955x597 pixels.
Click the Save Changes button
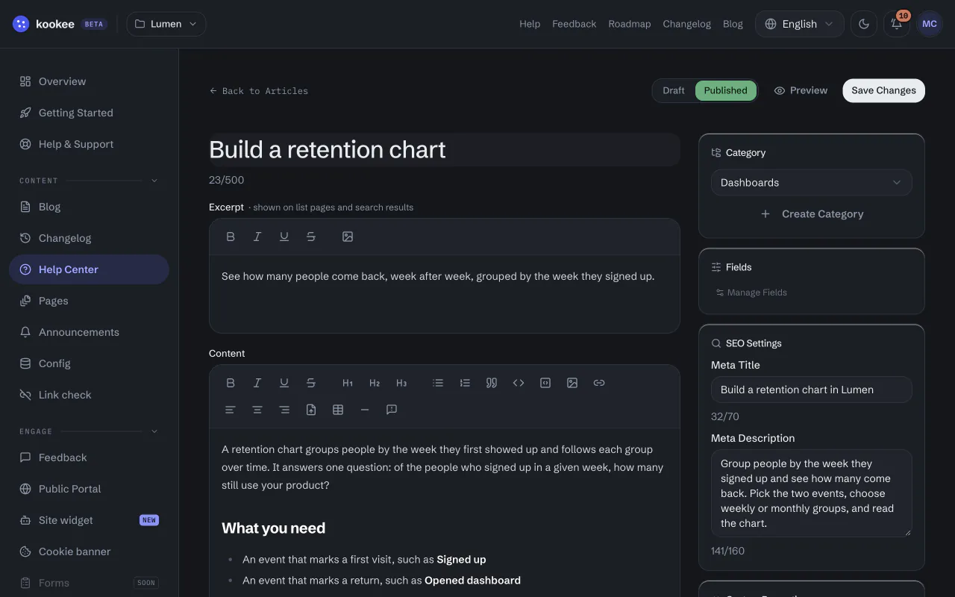click(884, 90)
